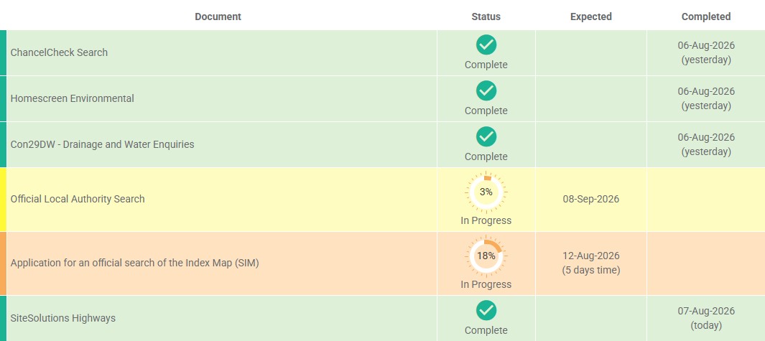The height and width of the screenshot is (341, 765).
Task: Click the ChancelCheck Search complete checkmark icon
Action: click(x=486, y=45)
